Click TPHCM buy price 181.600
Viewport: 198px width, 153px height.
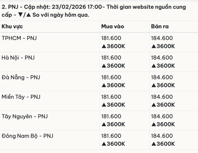[111, 38]
